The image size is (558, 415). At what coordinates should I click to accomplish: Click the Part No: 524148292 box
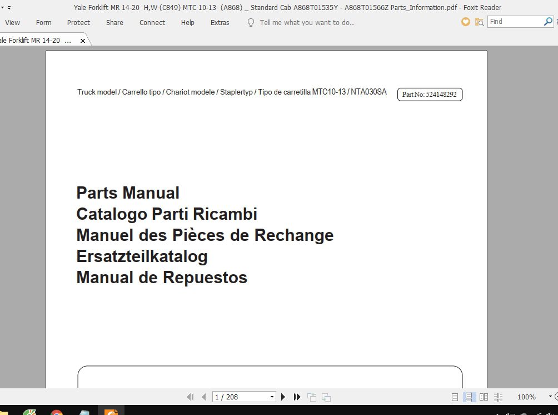tap(430, 95)
